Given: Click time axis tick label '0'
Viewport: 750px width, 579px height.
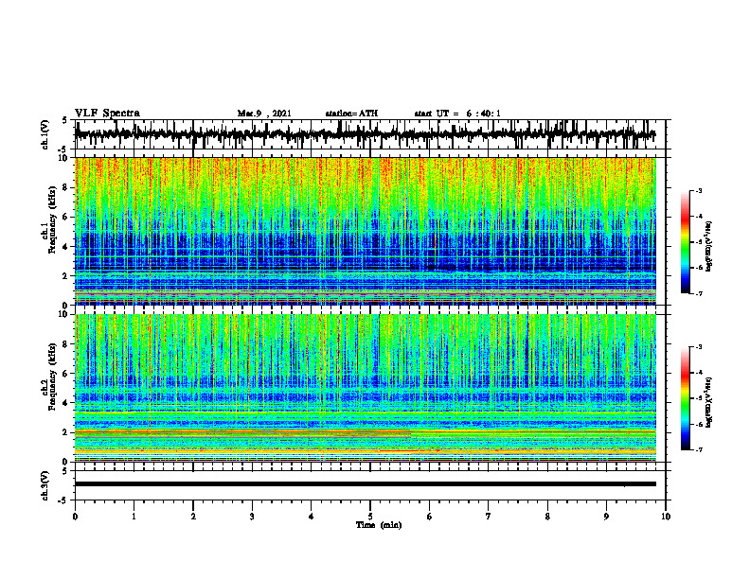Looking at the screenshot, I should point(75,517).
